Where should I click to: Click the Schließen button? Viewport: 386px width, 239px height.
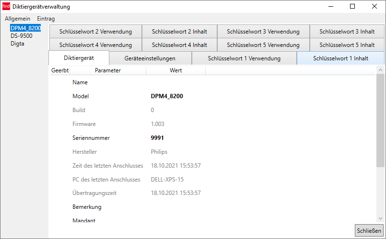pyautogui.click(x=369, y=231)
